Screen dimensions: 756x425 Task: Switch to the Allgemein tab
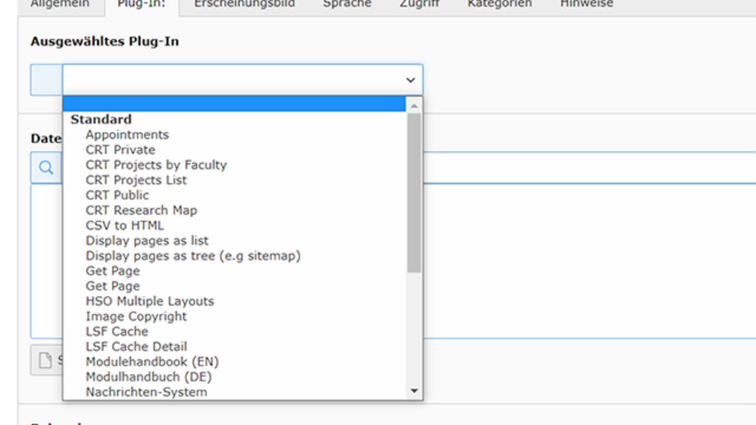(x=60, y=4)
